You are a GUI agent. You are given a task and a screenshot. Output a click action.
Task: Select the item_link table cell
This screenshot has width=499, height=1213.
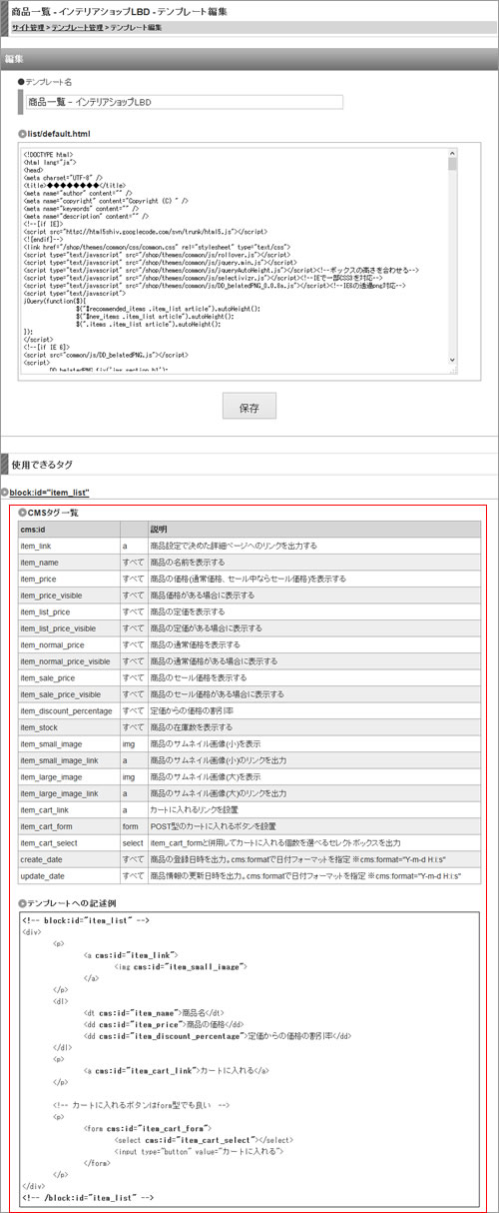coord(69,546)
